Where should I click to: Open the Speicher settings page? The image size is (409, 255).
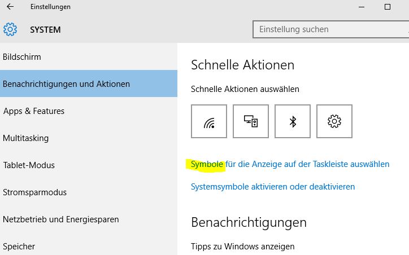[x=89, y=245]
